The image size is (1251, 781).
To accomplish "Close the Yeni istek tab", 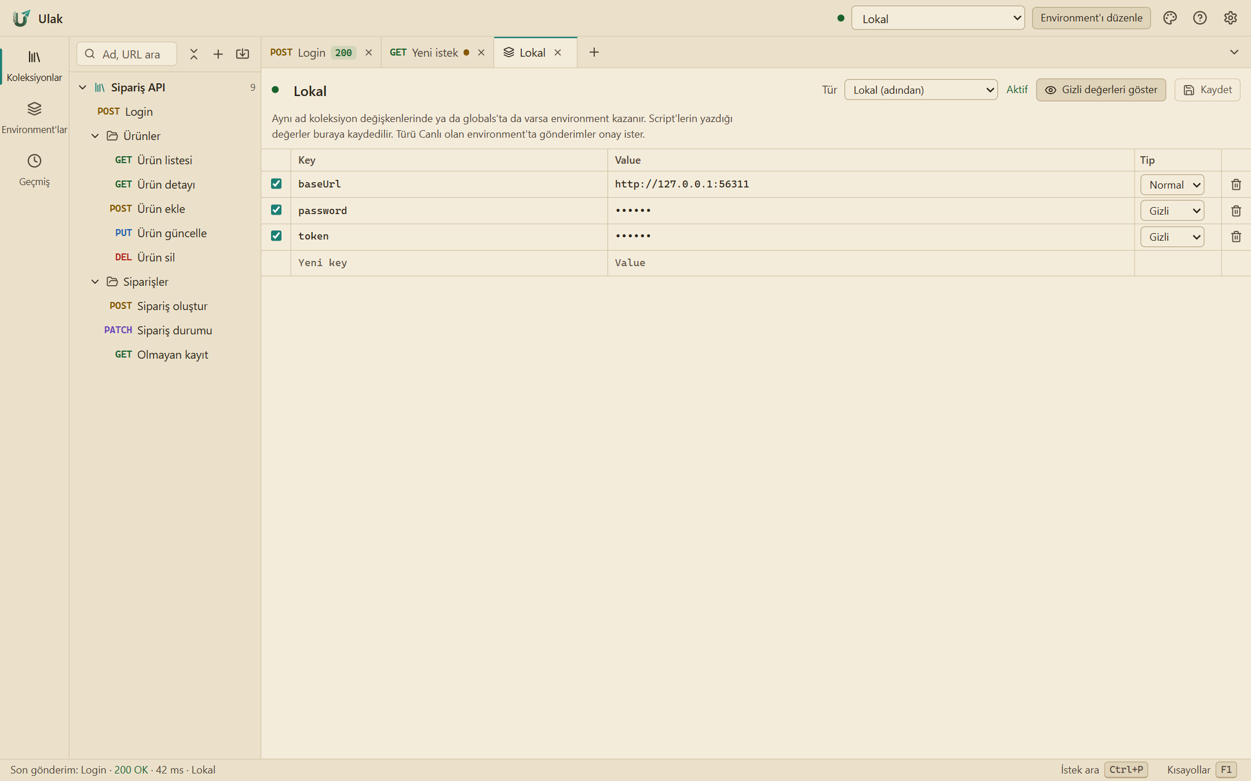I will coord(481,53).
